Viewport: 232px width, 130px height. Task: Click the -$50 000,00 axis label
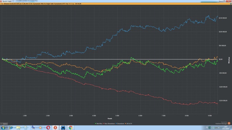(223, 73)
